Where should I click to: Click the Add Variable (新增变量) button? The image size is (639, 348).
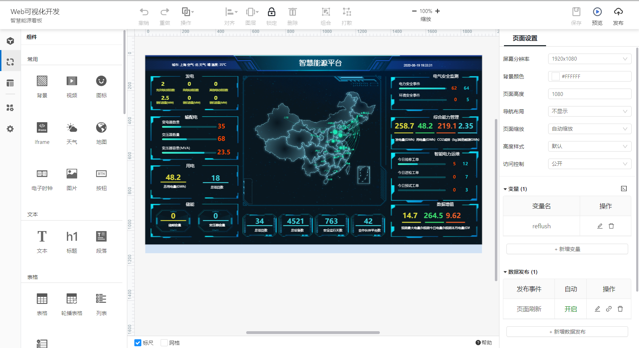[567, 249]
